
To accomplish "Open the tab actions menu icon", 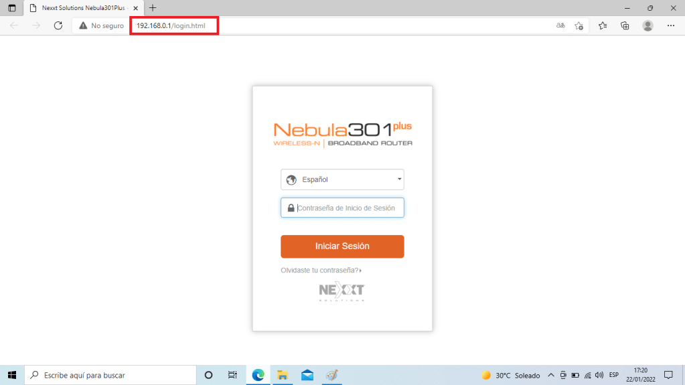I will coord(12,8).
